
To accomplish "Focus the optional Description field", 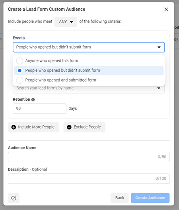I will pos(89,179).
